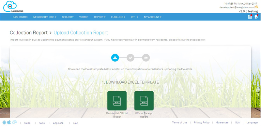Image resolution: width=261 pixels, height=127 pixels.
Task: Expand the E-Billing dropdown menu
Action: pos(118,17)
